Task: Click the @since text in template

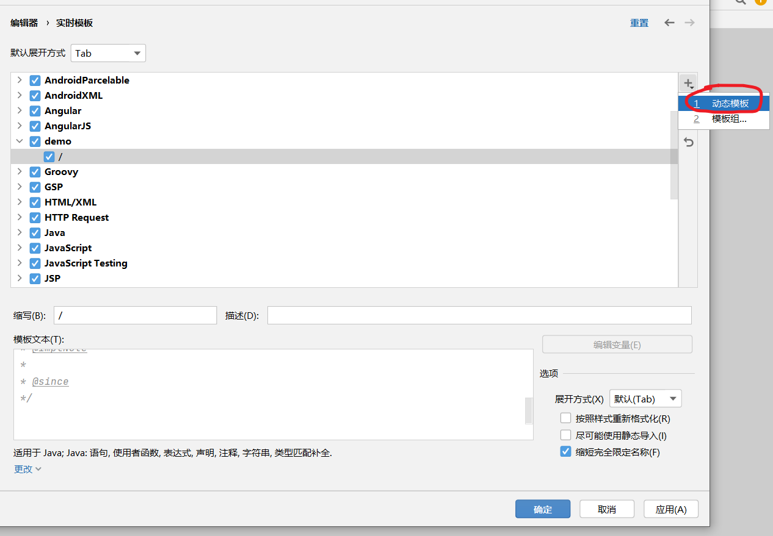Action: (50, 382)
